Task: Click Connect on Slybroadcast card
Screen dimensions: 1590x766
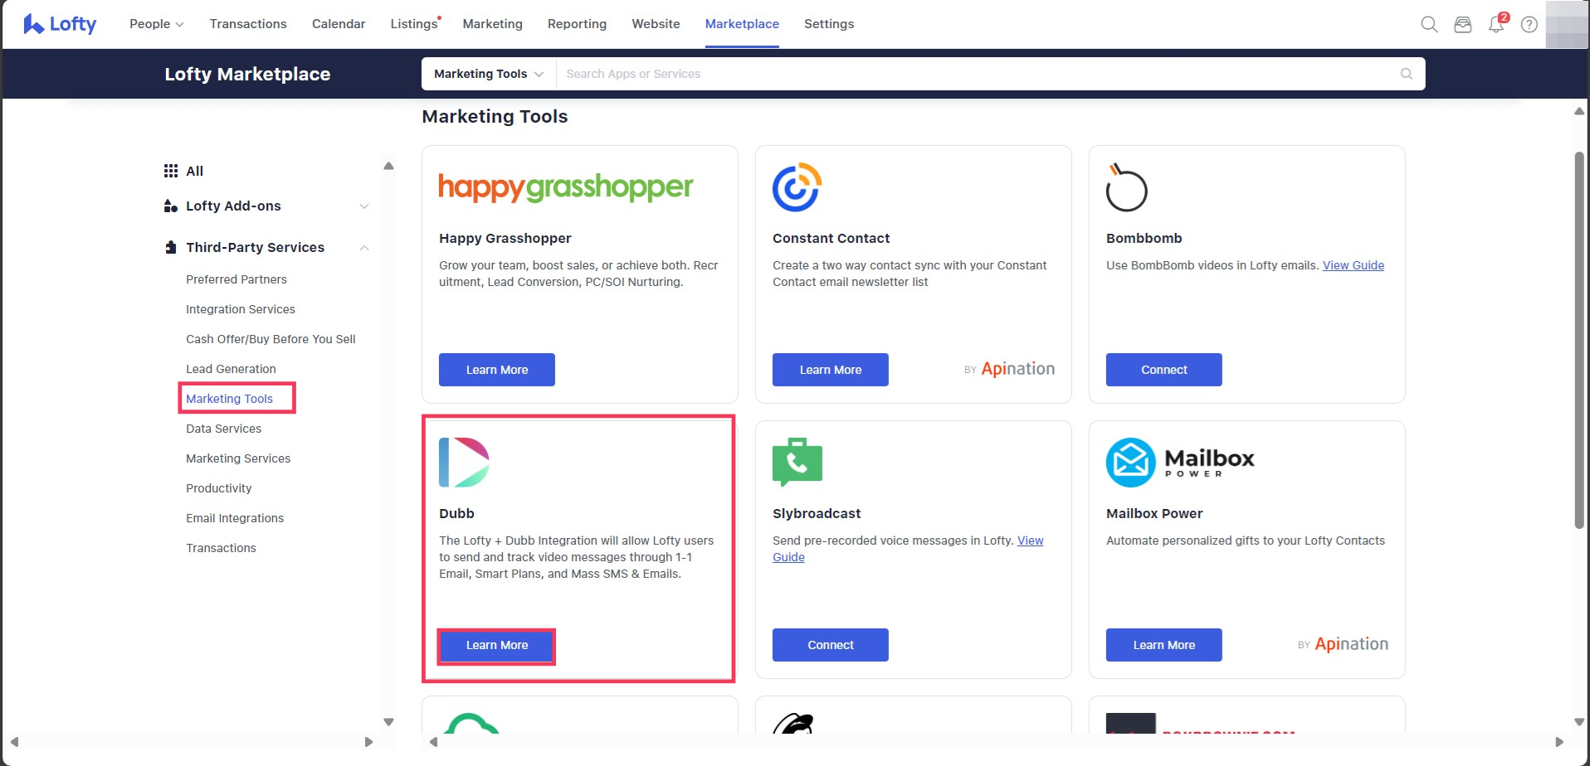Action: [831, 645]
